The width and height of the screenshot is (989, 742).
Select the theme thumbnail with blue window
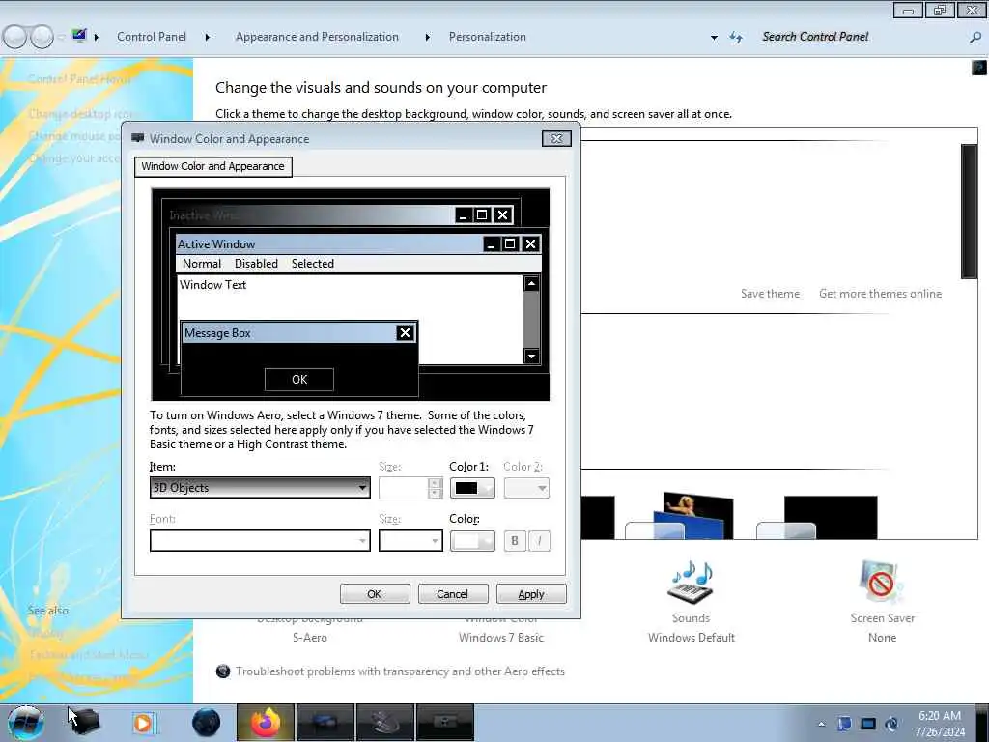pyautogui.click(x=680, y=516)
